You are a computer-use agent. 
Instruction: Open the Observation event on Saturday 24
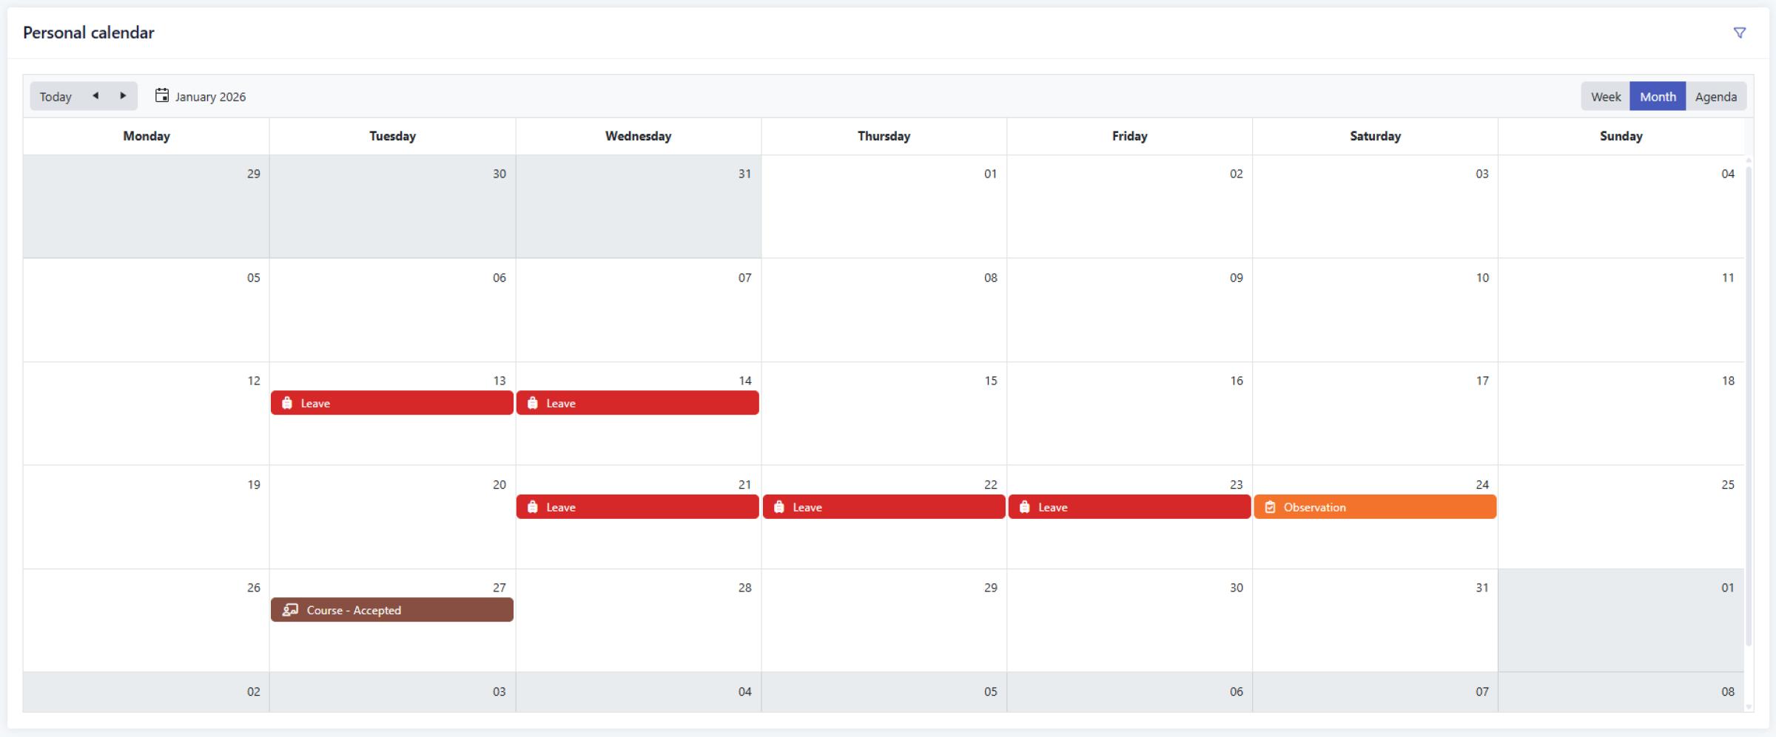tap(1374, 507)
